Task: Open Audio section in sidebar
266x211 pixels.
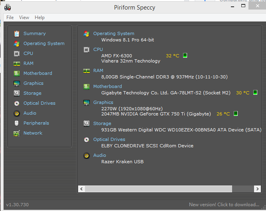Action: tap(30, 113)
